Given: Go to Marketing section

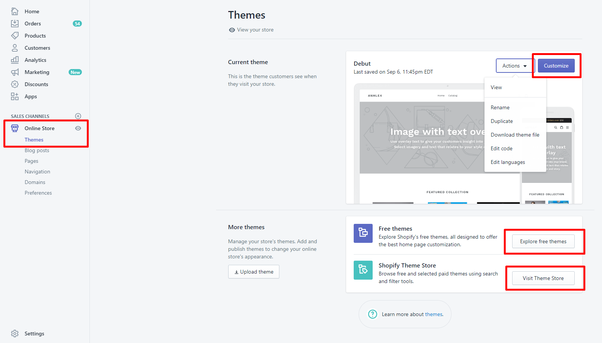Looking at the screenshot, I should coord(37,72).
